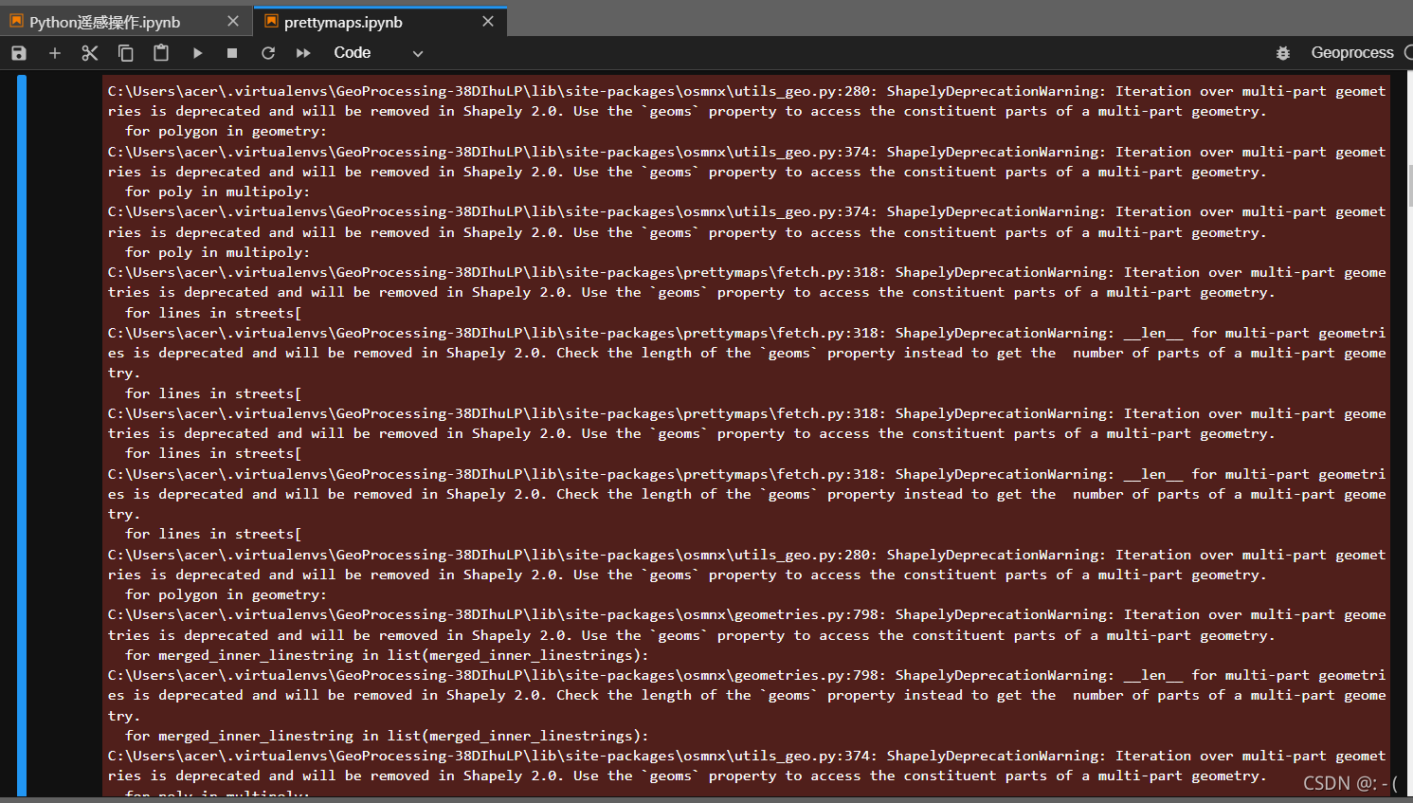Copy selected cells icon
Screen dimensions: 1413x803
click(125, 53)
